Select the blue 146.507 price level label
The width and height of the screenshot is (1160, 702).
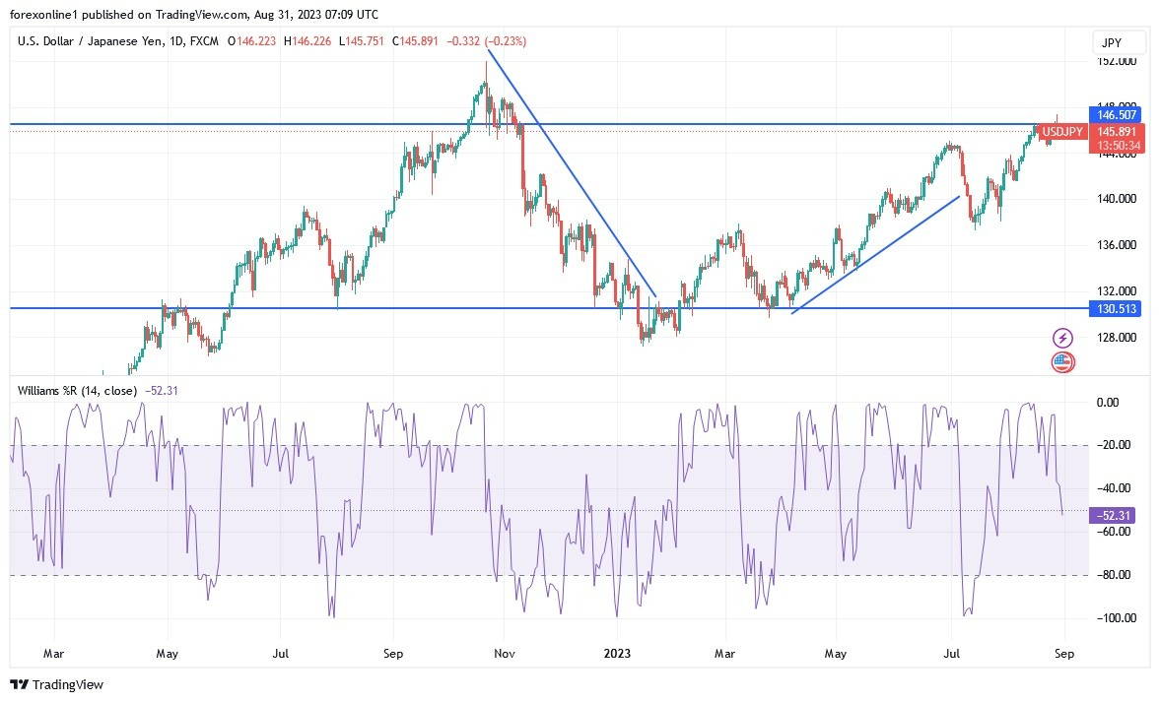pyautogui.click(x=1115, y=114)
